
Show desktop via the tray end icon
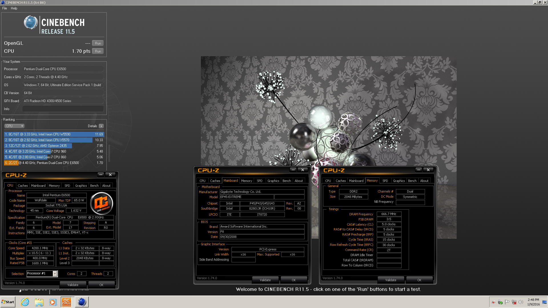(x=545, y=302)
